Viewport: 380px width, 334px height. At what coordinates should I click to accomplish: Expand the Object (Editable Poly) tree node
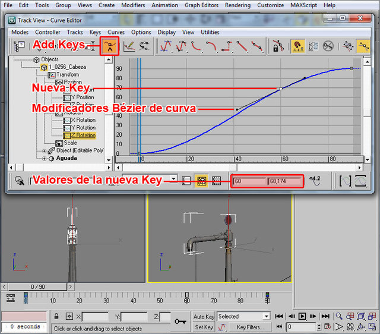(45, 151)
